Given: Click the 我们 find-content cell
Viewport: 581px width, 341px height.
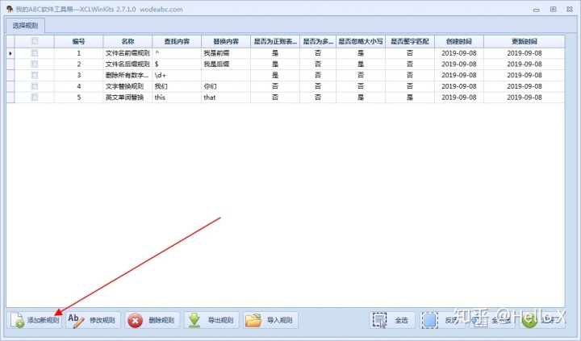Looking at the screenshot, I should point(177,86).
